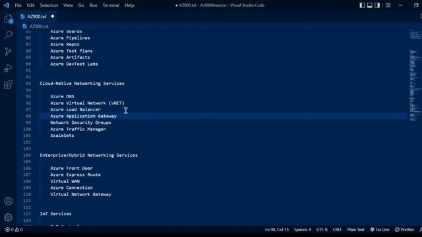Click heading 'Cloud-Native Networking Services'
The image size is (422, 237).
pos(82,84)
